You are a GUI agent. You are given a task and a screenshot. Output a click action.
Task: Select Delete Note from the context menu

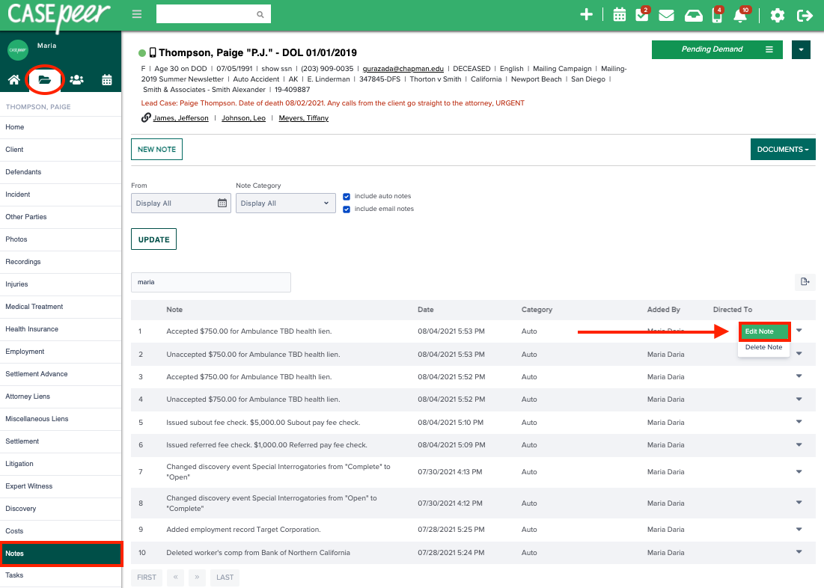click(x=763, y=348)
